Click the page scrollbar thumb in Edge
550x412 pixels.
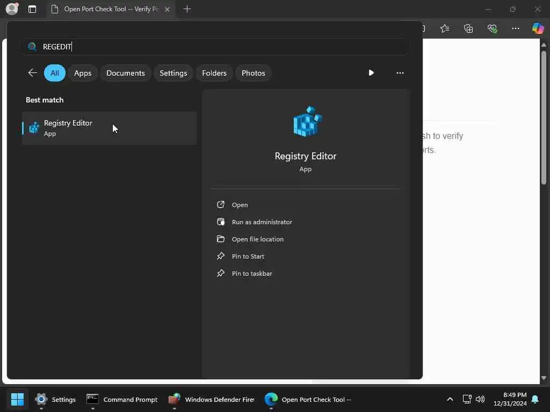(x=544, y=117)
